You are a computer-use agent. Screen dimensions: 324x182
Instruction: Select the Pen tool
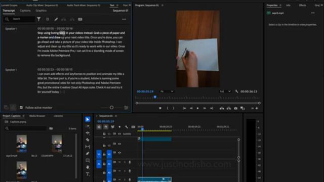88,153
